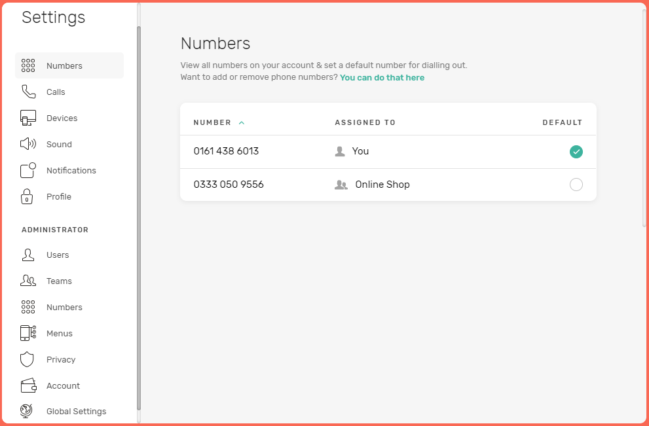
Task: Click the Profile padlock icon
Action: pyautogui.click(x=28, y=196)
